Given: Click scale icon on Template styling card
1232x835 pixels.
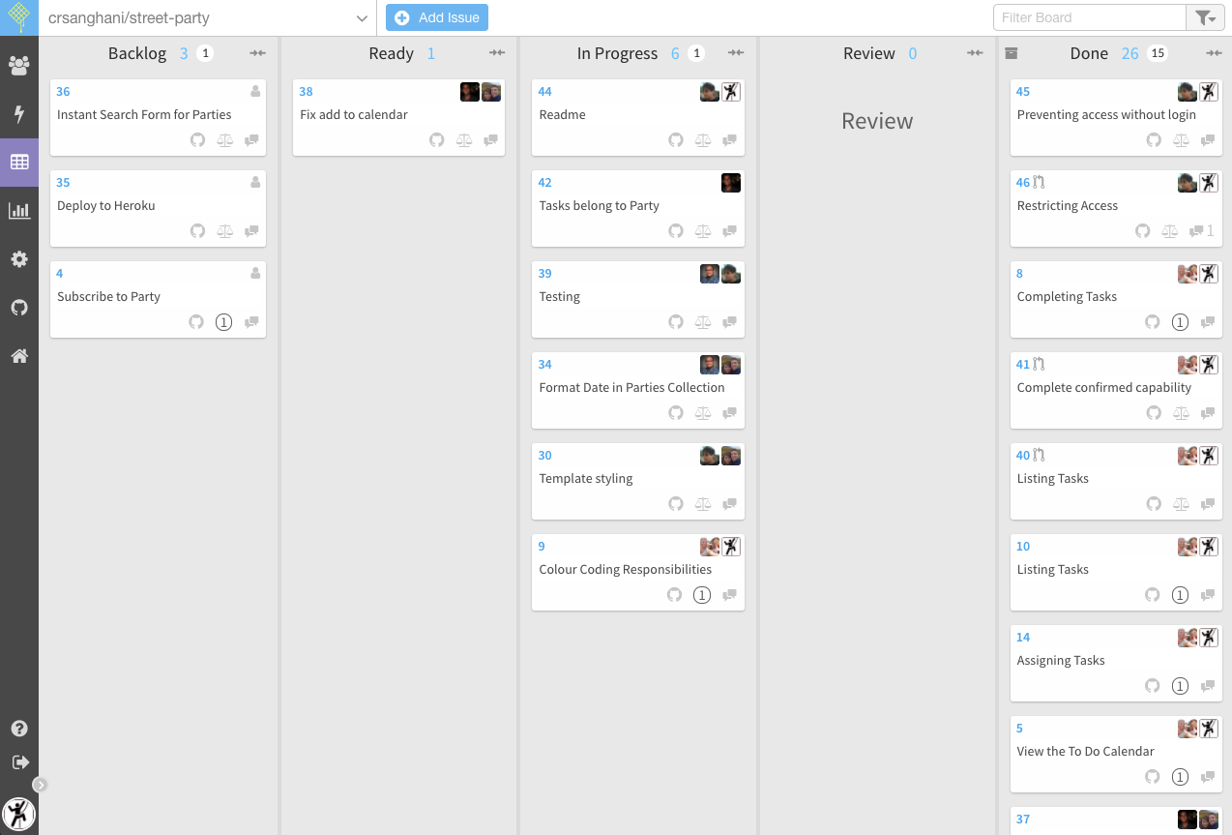Looking at the screenshot, I should 703,504.
